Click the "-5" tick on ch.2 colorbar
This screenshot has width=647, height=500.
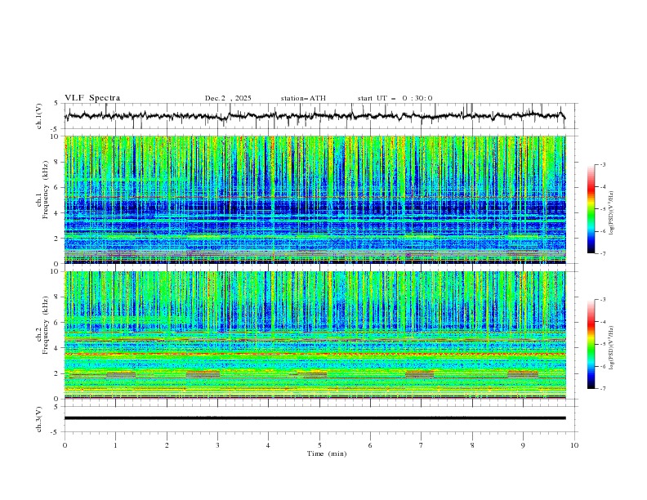tap(602, 344)
